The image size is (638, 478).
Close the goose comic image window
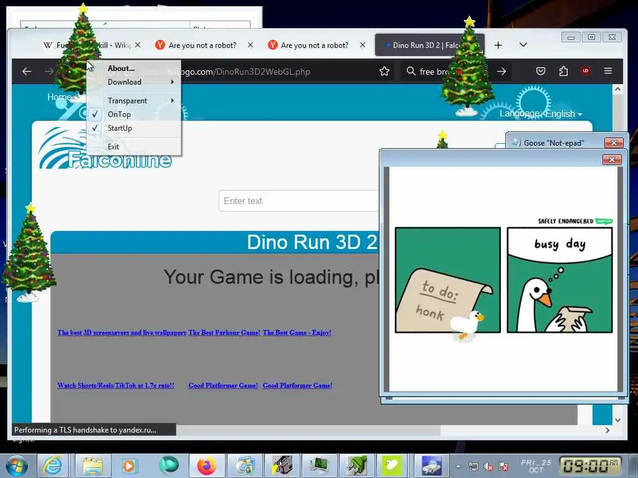(x=612, y=160)
